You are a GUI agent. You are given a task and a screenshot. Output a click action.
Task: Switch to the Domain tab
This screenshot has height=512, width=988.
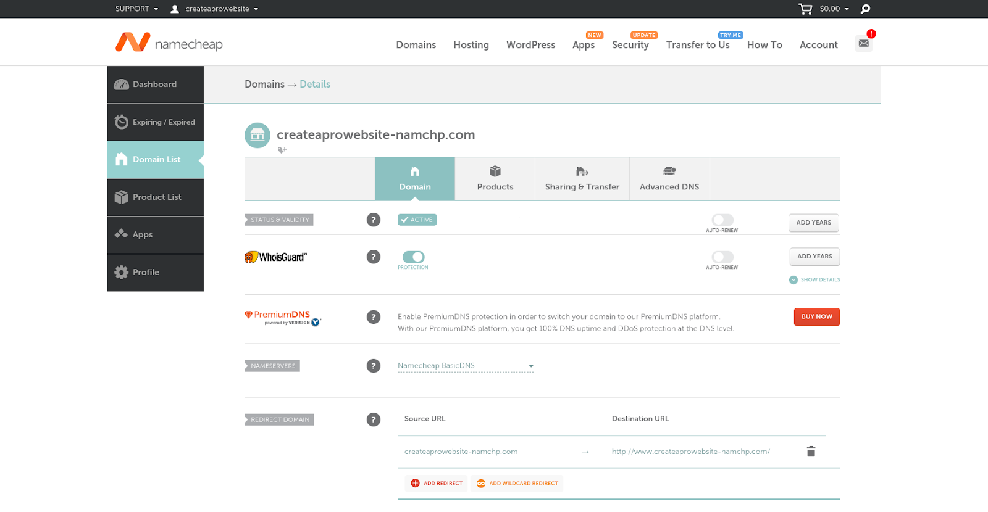[x=415, y=179]
